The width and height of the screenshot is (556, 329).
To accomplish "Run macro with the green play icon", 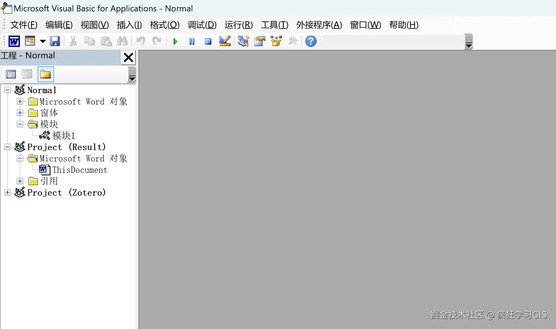I will [175, 42].
